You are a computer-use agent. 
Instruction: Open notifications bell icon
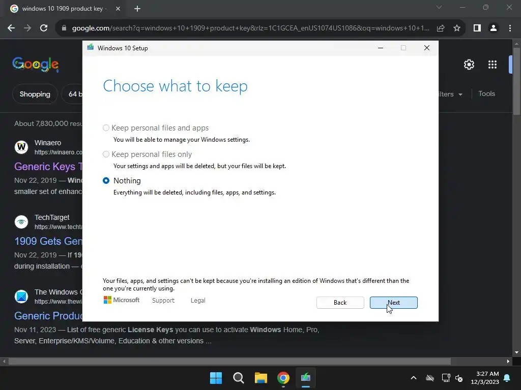pyautogui.click(x=507, y=378)
